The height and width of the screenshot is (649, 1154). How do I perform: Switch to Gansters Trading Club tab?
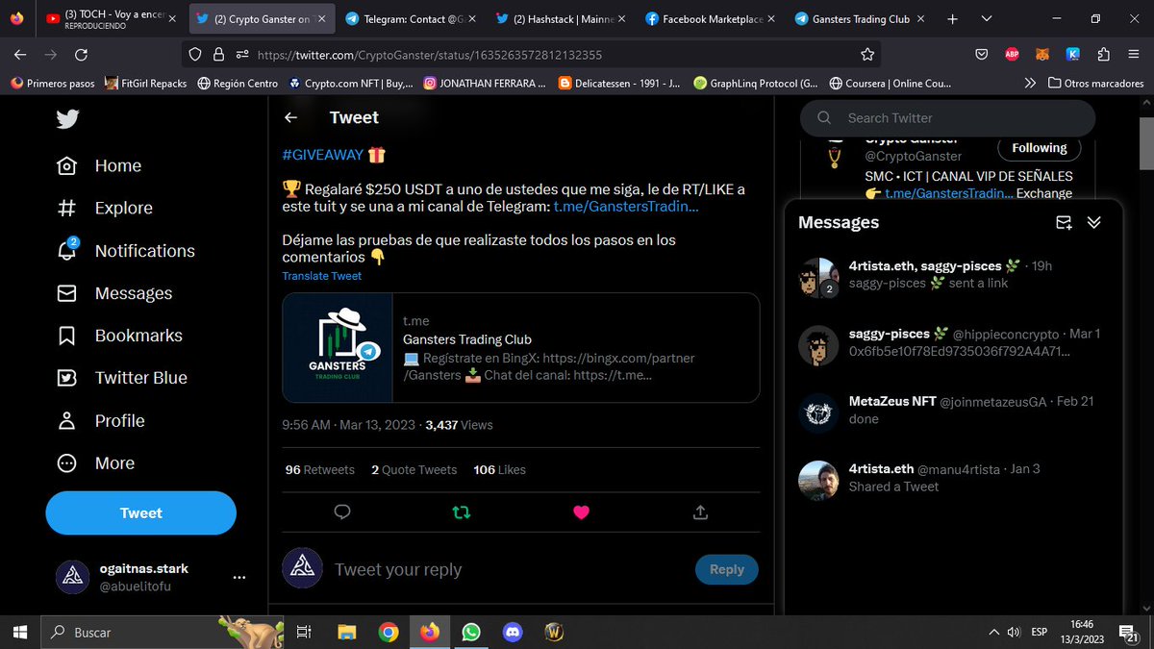coord(860,19)
